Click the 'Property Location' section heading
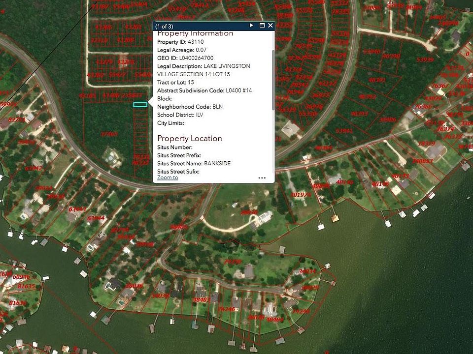This screenshot has height=354, width=473. pos(190,139)
